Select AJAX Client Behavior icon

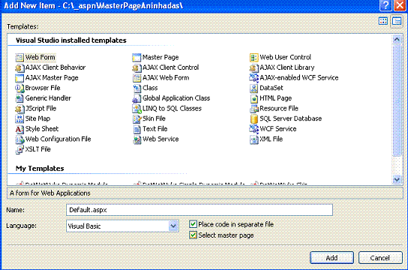pyautogui.click(x=19, y=67)
